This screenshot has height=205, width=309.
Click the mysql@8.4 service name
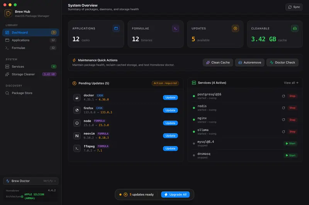coord(205,142)
